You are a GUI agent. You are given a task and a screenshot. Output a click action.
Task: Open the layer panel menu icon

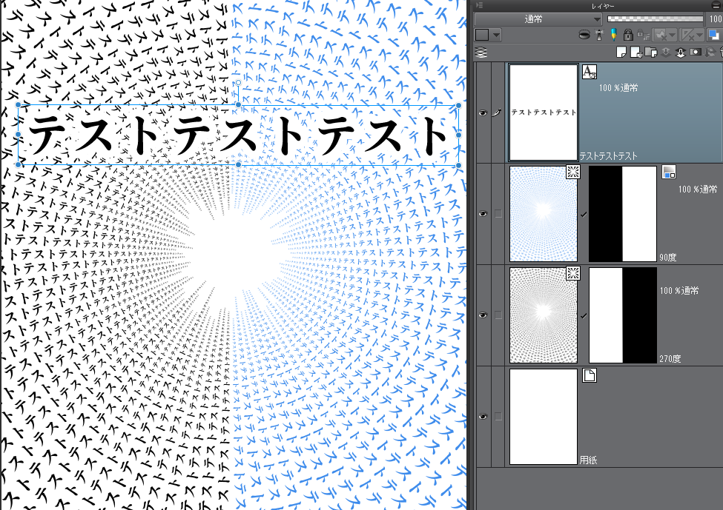478,5
